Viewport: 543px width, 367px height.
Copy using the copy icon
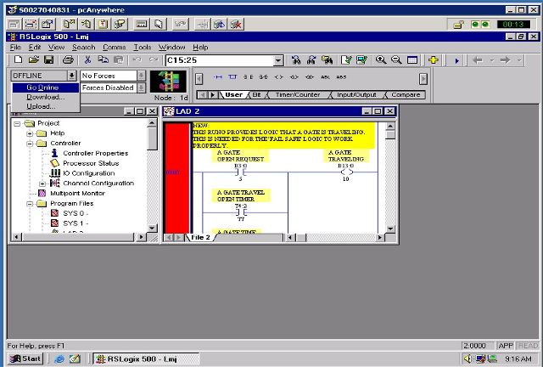click(103, 60)
